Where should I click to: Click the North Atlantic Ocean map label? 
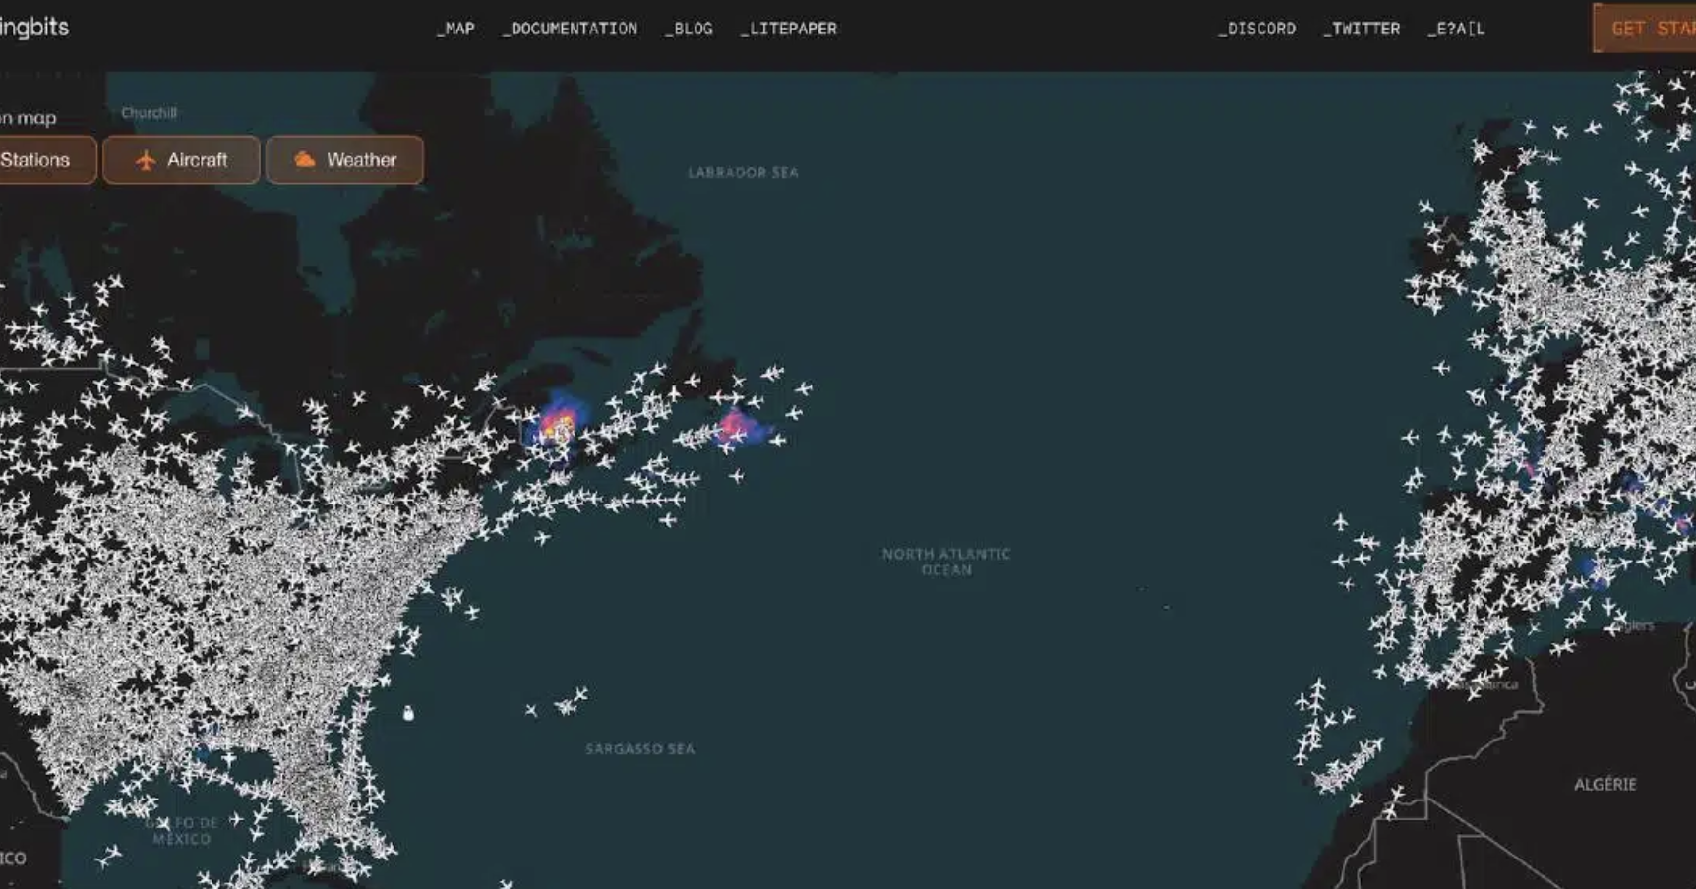pyautogui.click(x=945, y=562)
